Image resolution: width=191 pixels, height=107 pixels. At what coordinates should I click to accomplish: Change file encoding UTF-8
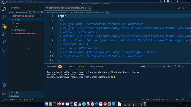tap(165, 100)
